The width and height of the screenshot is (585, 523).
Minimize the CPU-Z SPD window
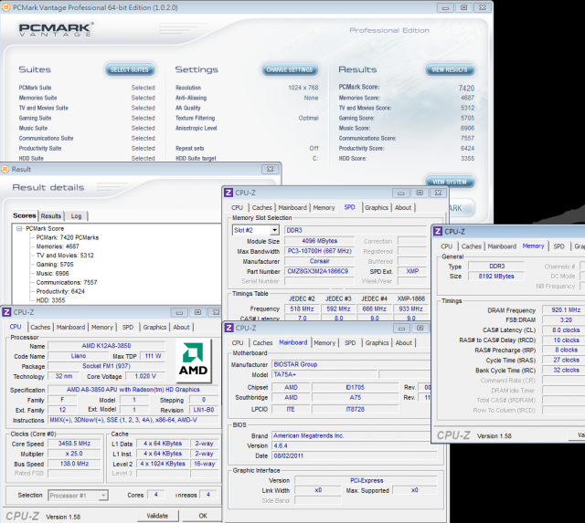click(401, 193)
